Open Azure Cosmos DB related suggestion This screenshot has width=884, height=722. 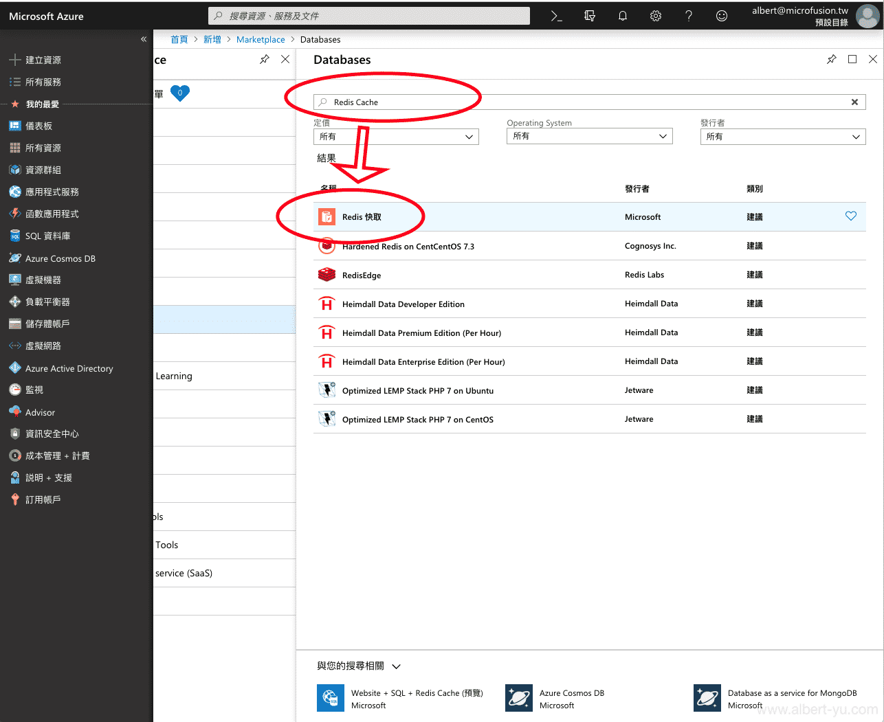coord(555,699)
